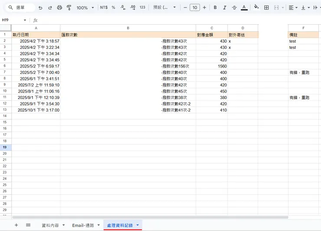The height and width of the screenshot is (231, 321).
Task: Open the all sheets list icon
Action: point(28,225)
